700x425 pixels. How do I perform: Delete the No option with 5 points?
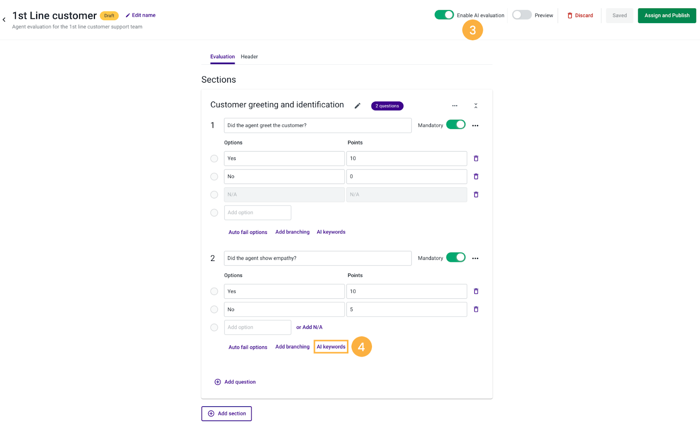pos(476,309)
